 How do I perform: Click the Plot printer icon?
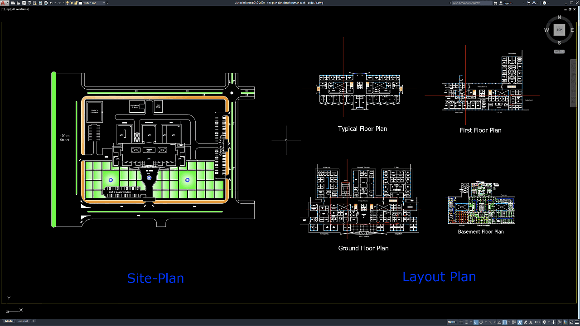pyautogui.click(x=45, y=3)
